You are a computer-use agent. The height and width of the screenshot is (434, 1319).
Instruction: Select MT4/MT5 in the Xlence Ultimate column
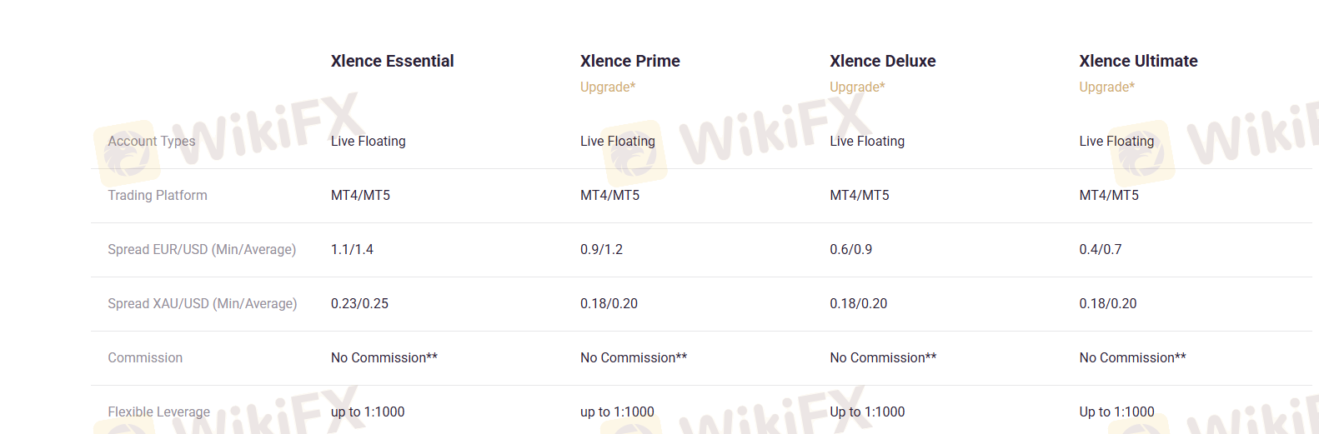coord(1108,195)
